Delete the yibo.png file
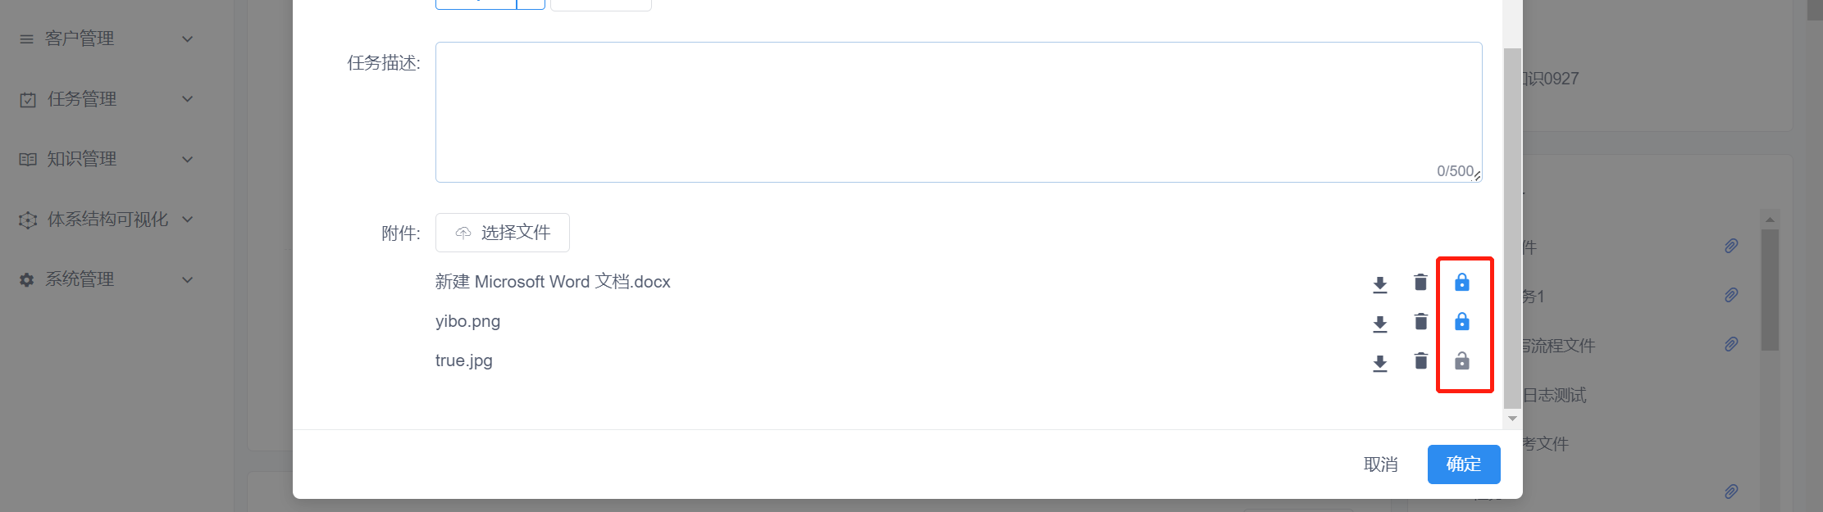This screenshot has height=512, width=1823. 1421,322
